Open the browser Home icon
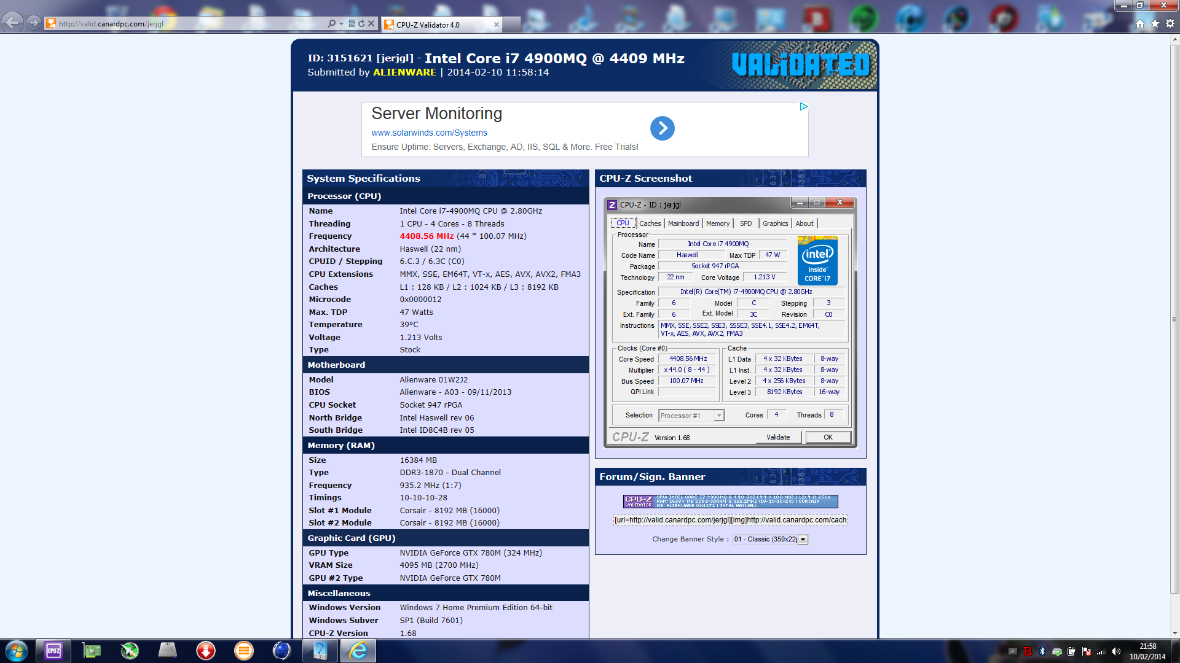 click(1140, 23)
